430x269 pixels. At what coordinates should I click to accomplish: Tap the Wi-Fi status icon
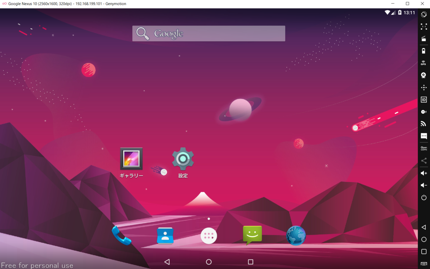(387, 13)
